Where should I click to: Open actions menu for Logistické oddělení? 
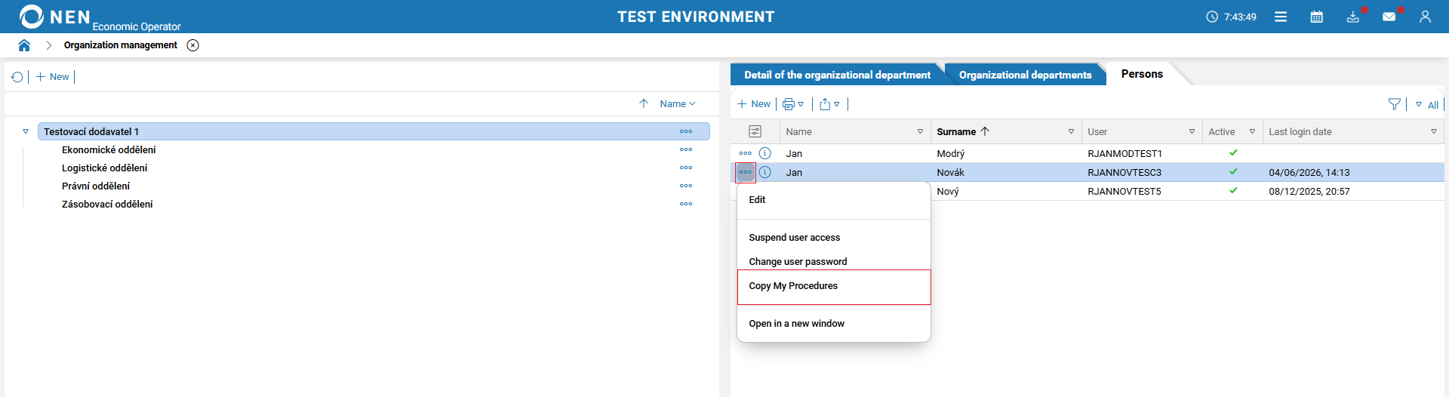point(686,168)
